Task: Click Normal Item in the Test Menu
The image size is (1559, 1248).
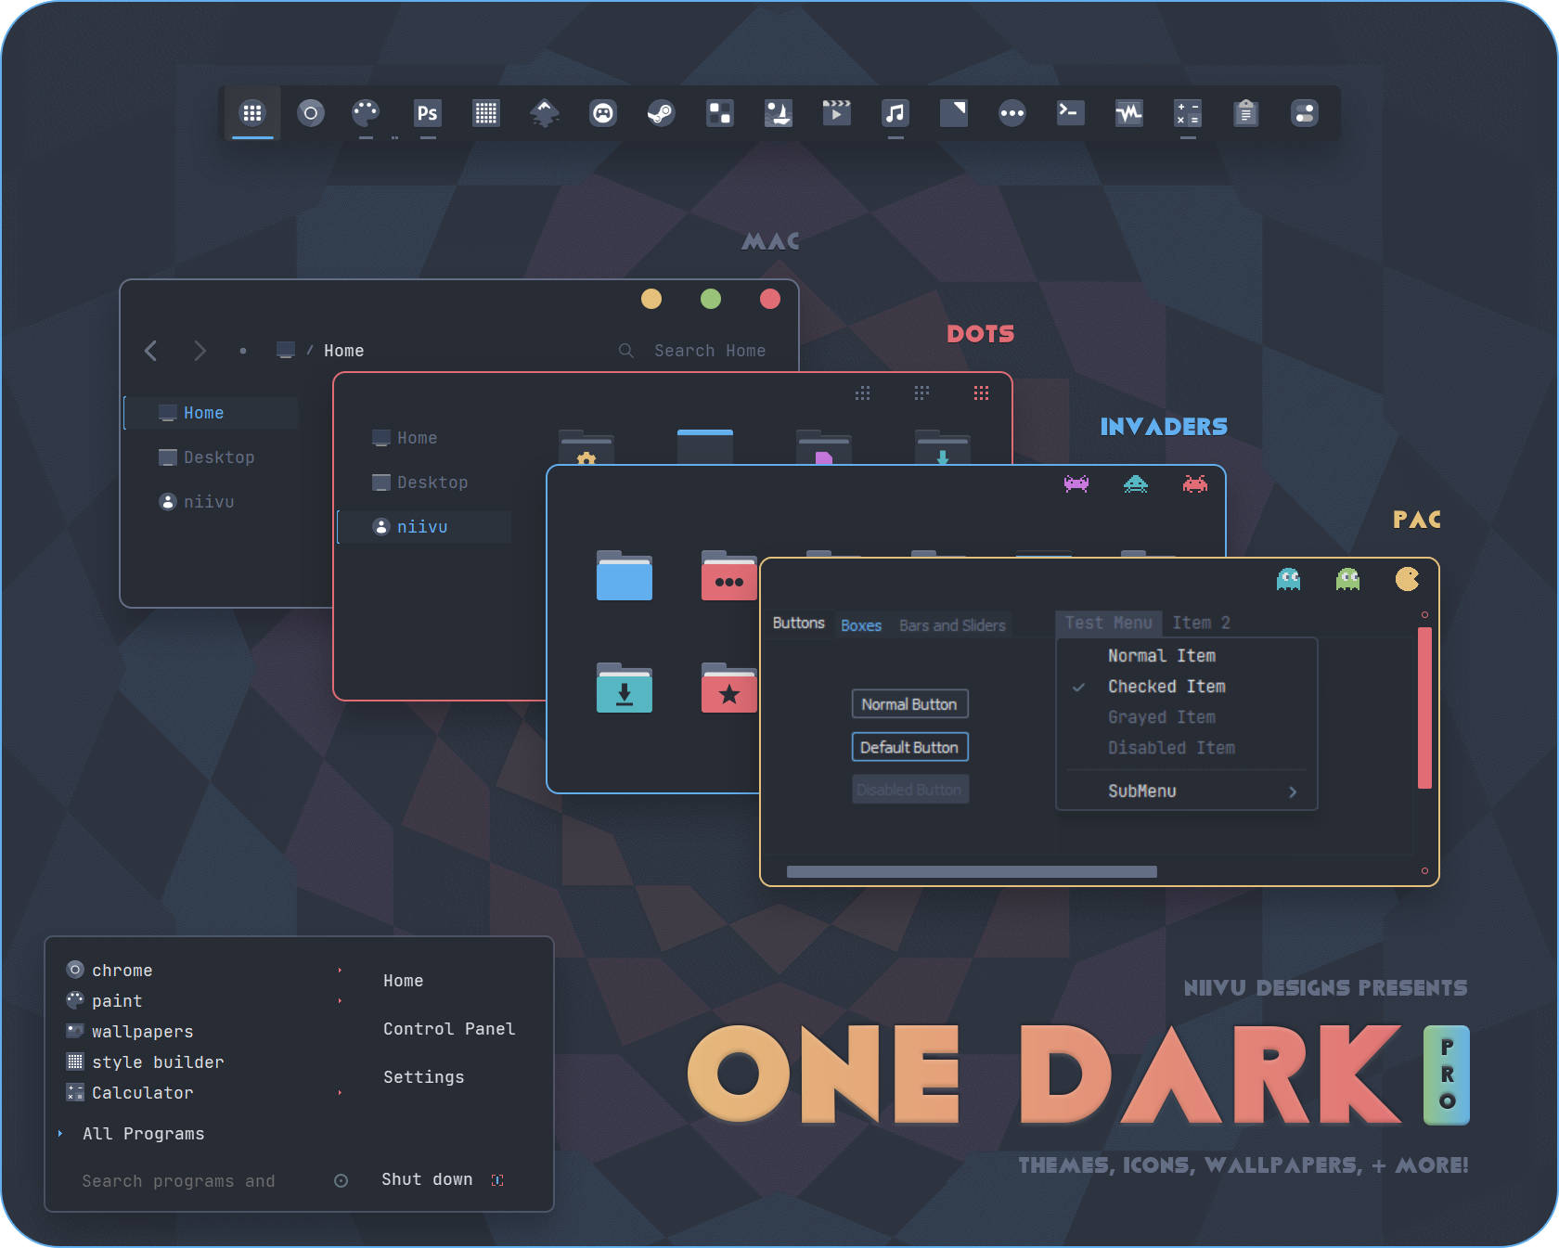Action: [1162, 655]
